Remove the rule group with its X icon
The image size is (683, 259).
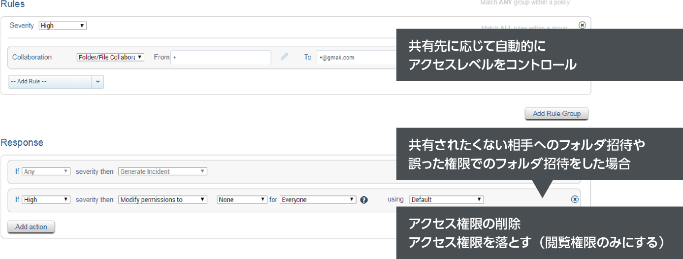(582, 25)
